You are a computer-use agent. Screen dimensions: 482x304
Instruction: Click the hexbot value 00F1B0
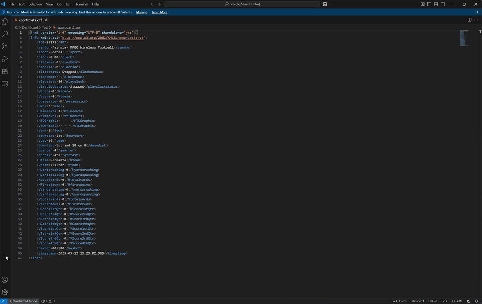58,249
